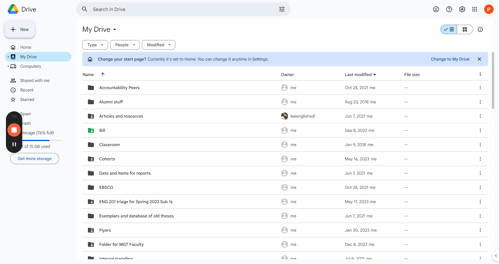Dismiss the start page banner
Screen dimensions: 499x264
tap(479, 59)
